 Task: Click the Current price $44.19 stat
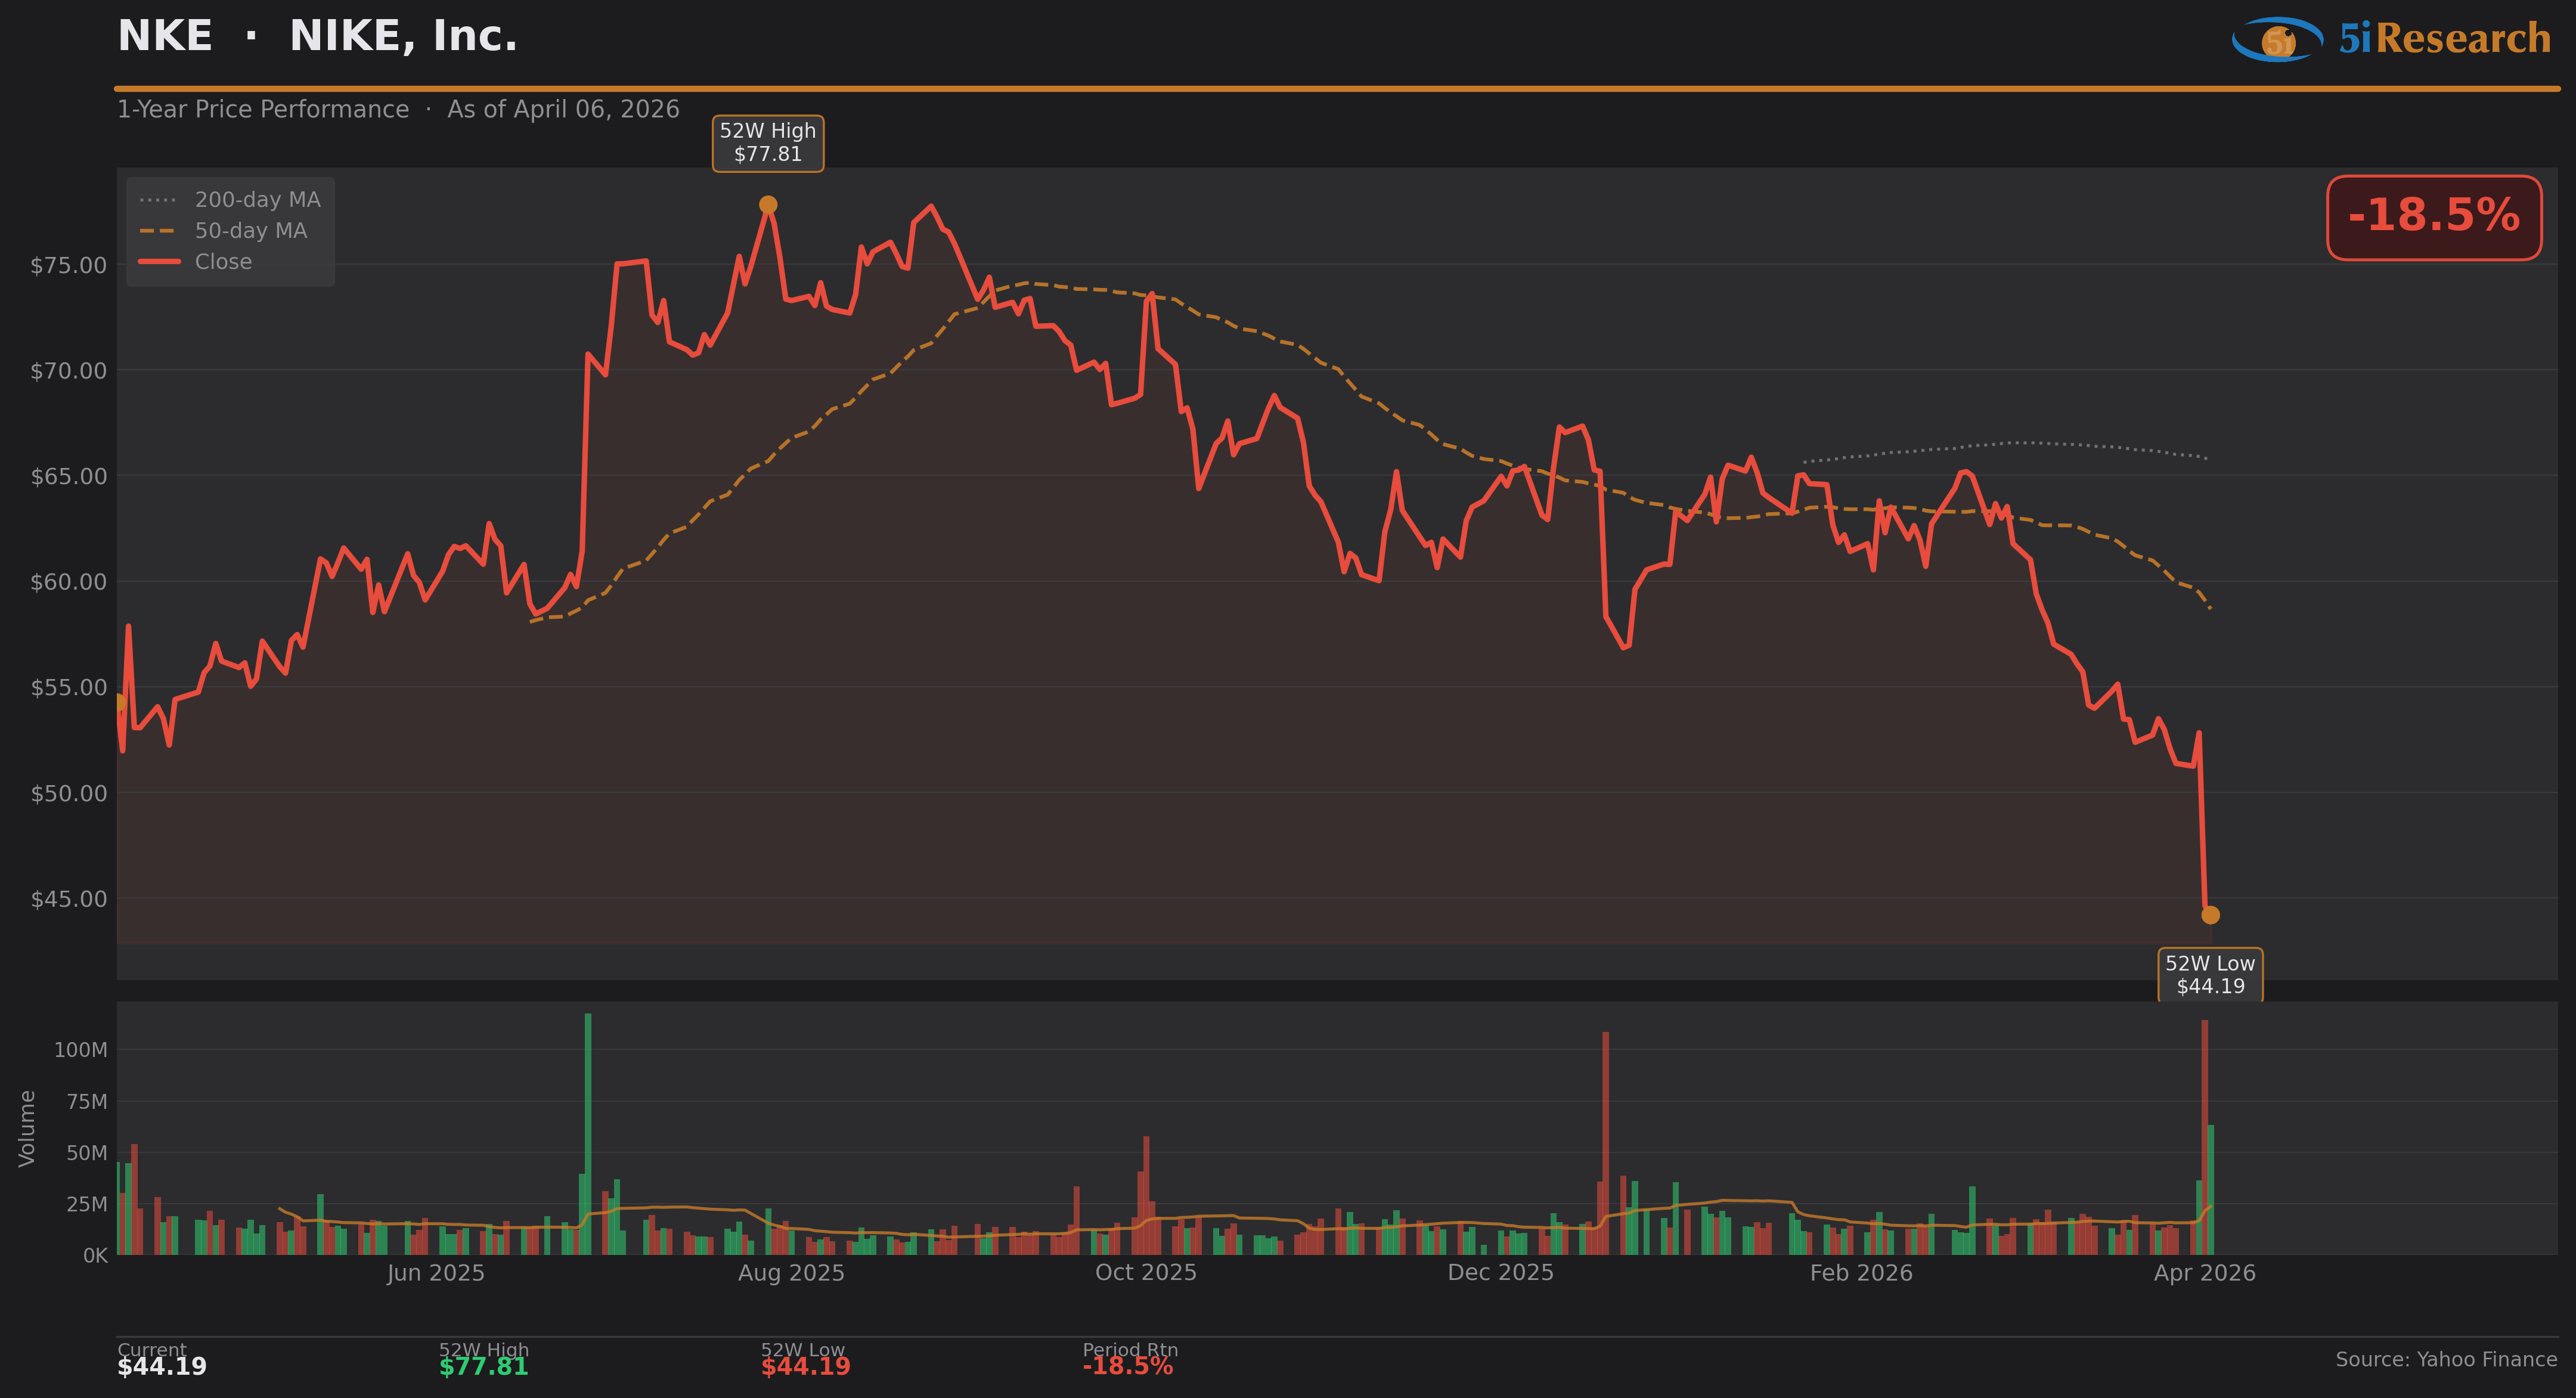[x=162, y=1367]
